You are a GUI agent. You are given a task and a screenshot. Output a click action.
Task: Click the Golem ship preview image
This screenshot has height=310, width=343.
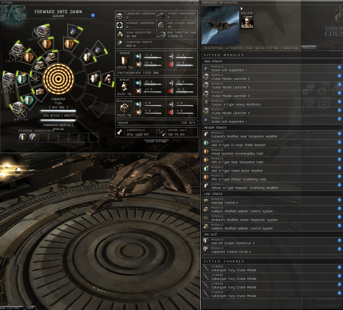tap(220, 25)
